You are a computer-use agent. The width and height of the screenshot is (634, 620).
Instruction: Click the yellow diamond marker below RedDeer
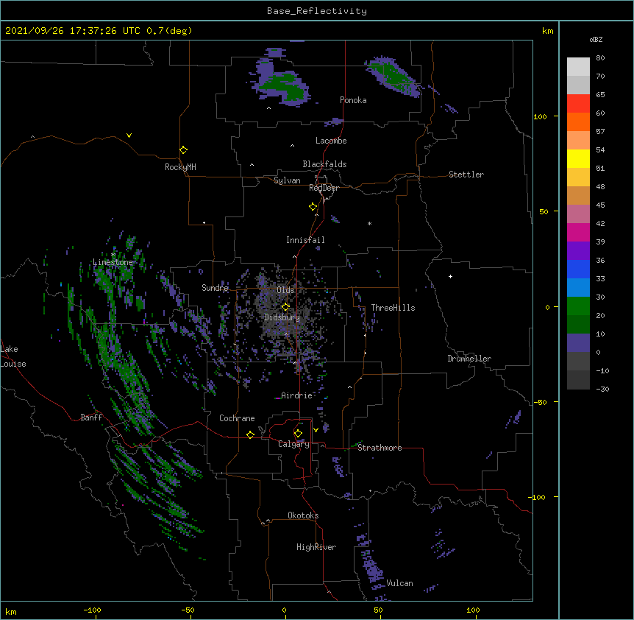click(x=313, y=206)
